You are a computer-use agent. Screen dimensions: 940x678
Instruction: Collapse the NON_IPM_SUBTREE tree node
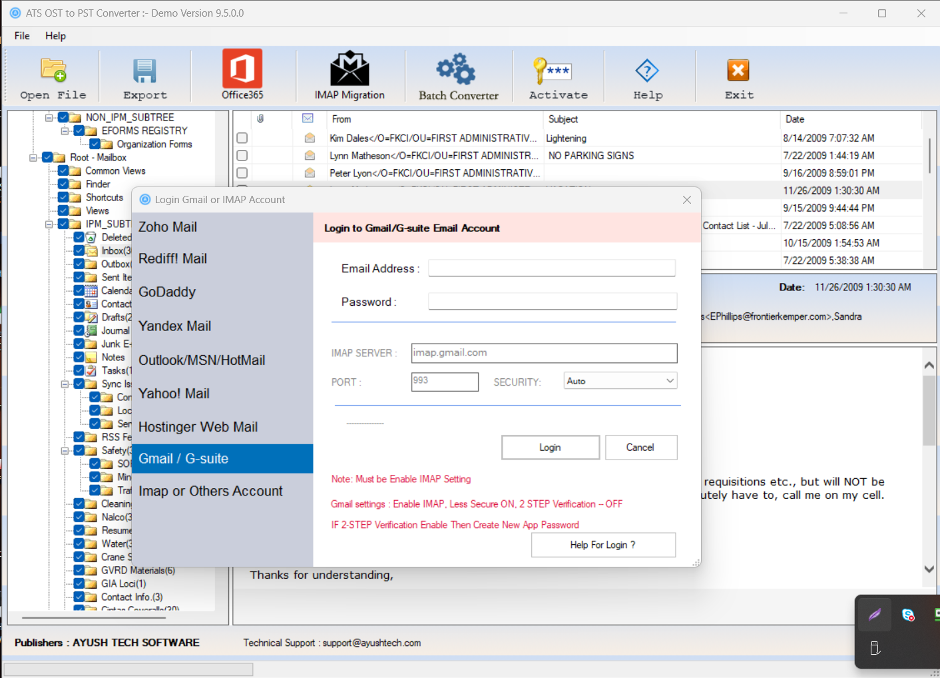point(49,117)
